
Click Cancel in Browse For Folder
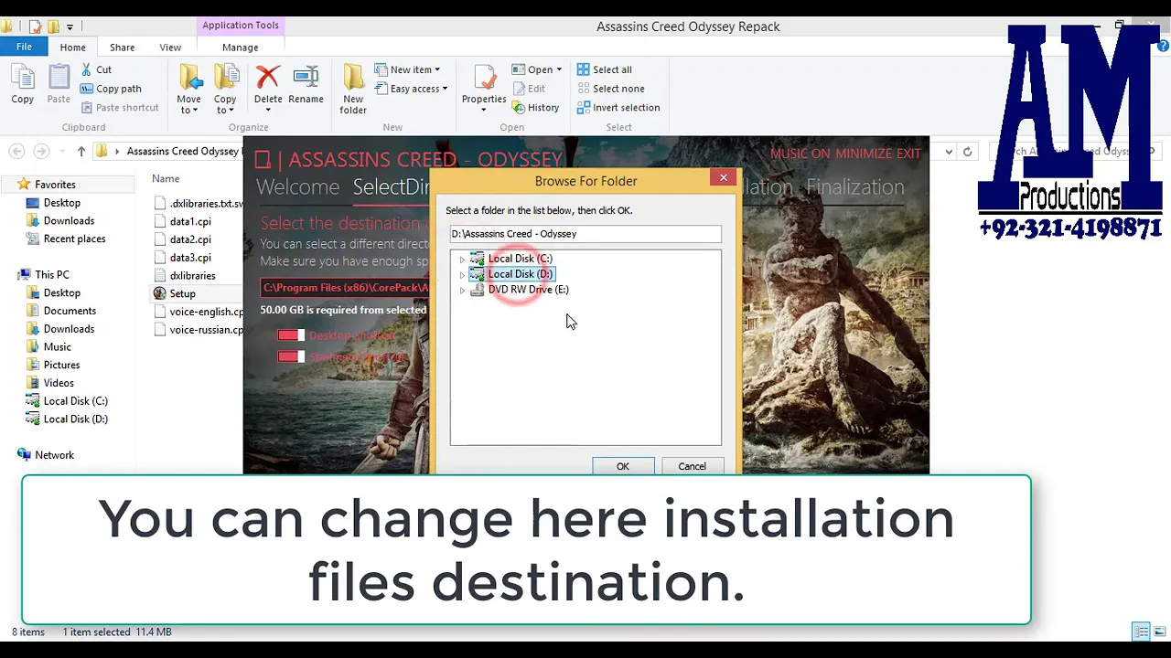click(692, 466)
